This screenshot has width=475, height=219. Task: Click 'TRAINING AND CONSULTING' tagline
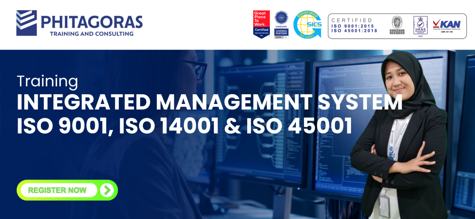[92, 33]
